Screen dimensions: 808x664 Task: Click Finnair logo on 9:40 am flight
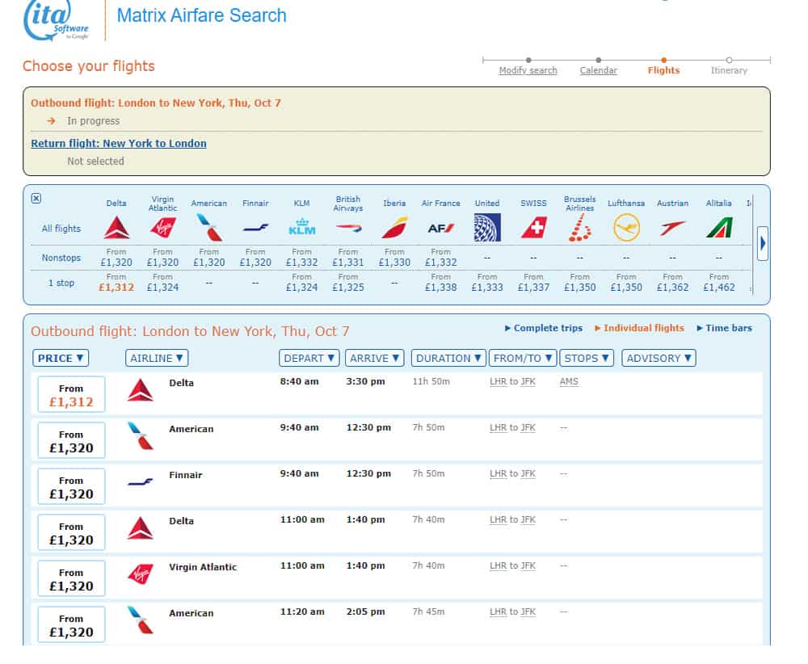(x=140, y=482)
